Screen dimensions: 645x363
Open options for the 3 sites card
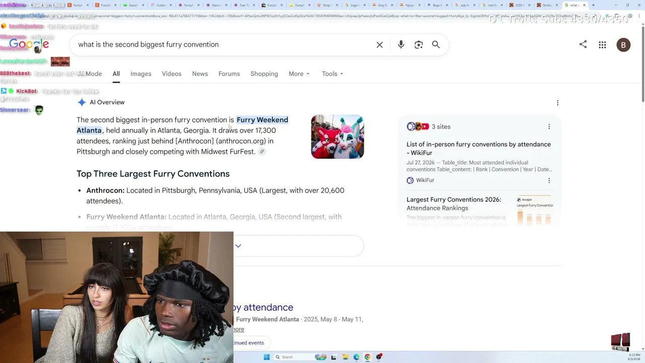click(549, 127)
